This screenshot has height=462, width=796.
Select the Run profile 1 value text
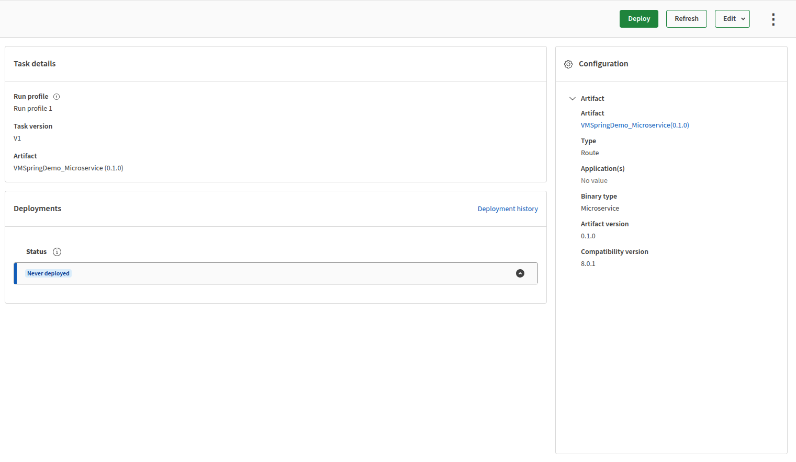pos(33,109)
